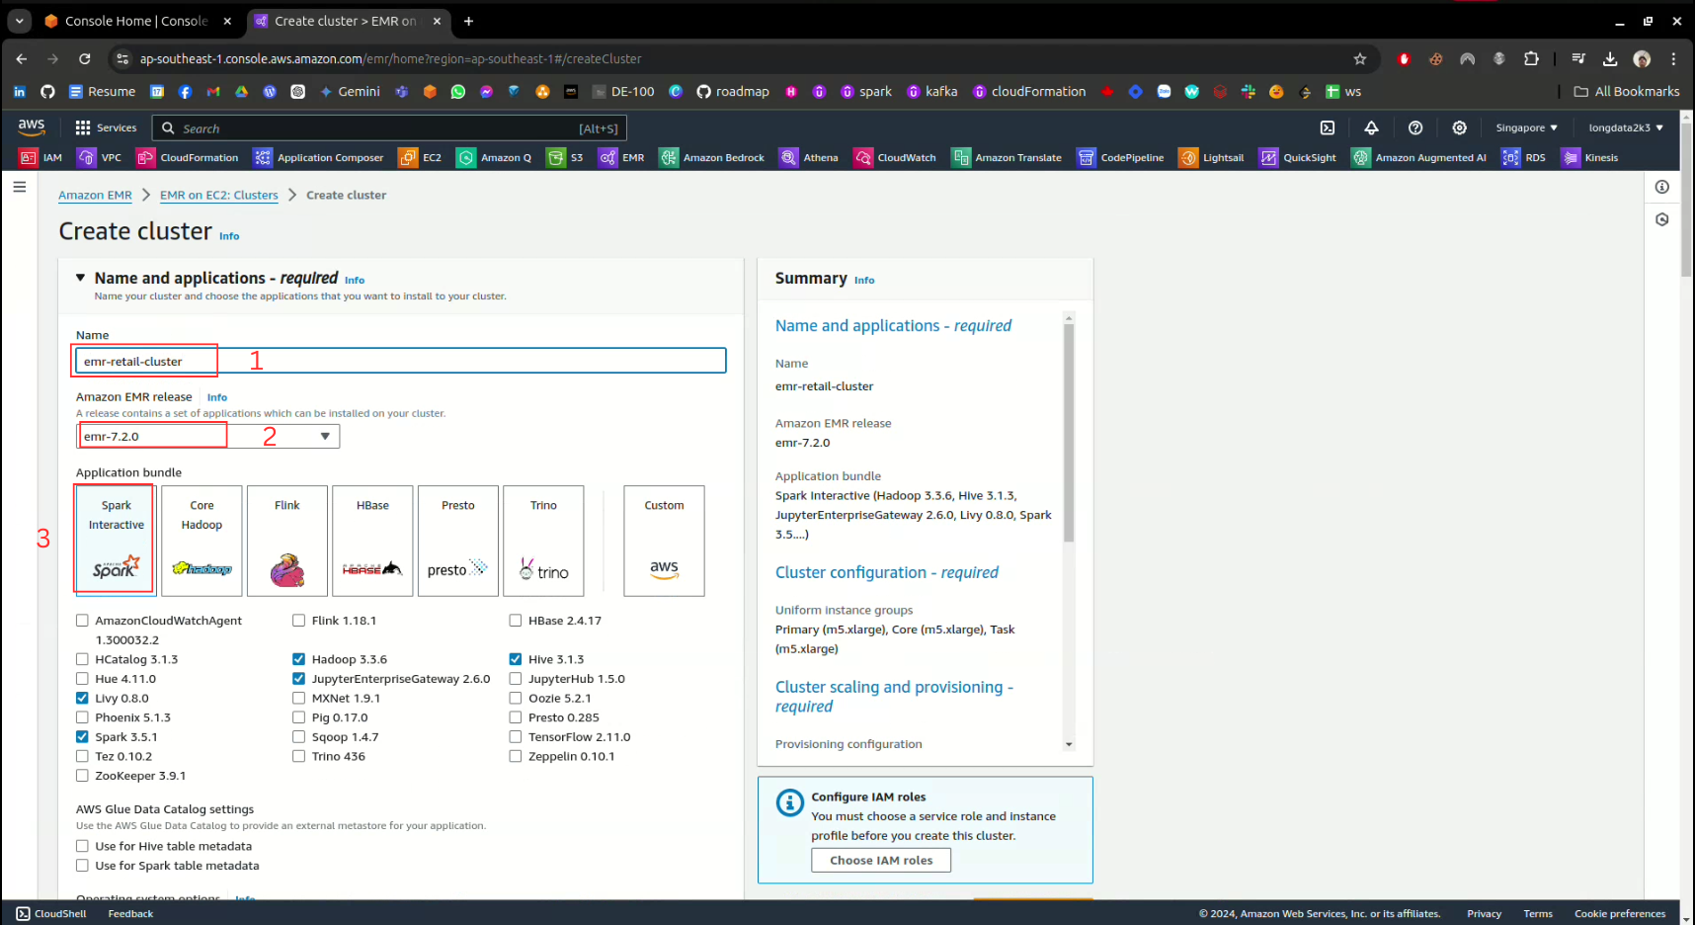Open the AWS notifications bell
Viewport: 1695px width, 925px height.
(x=1371, y=127)
